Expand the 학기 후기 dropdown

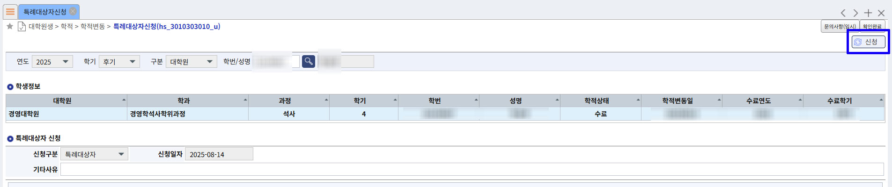tap(119, 62)
